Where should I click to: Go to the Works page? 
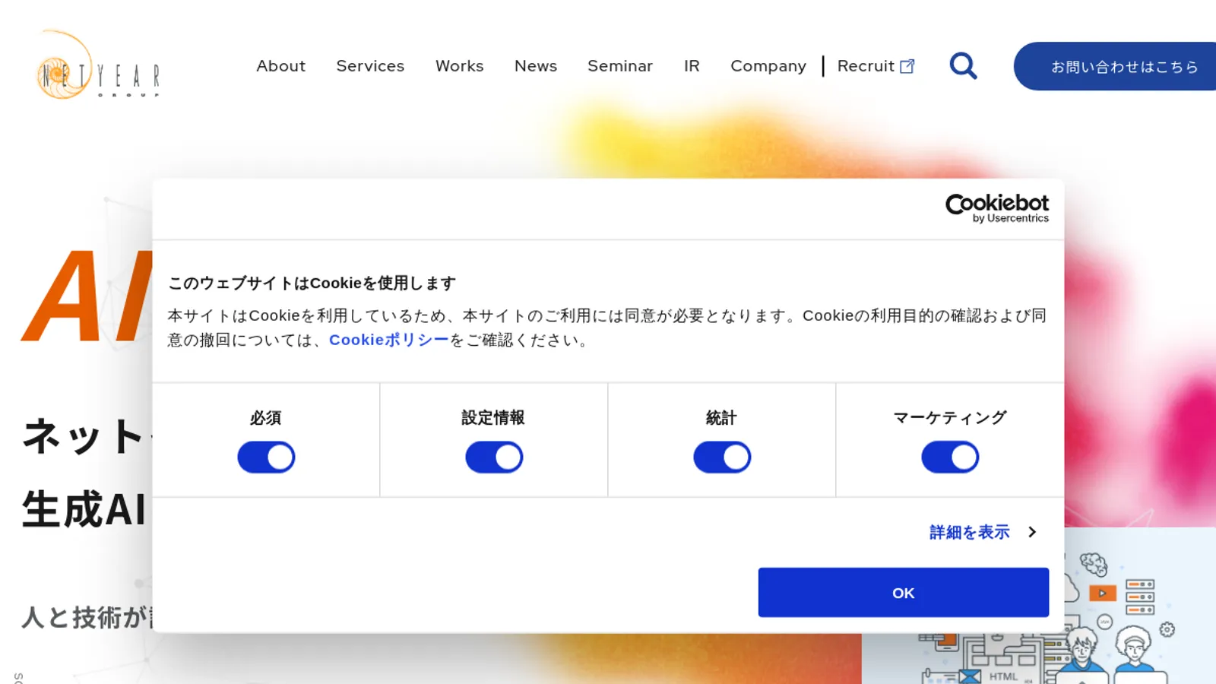(459, 66)
